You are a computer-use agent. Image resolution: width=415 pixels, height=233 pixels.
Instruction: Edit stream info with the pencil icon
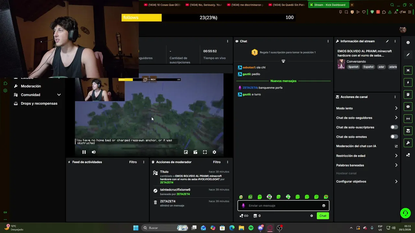tap(387, 41)
